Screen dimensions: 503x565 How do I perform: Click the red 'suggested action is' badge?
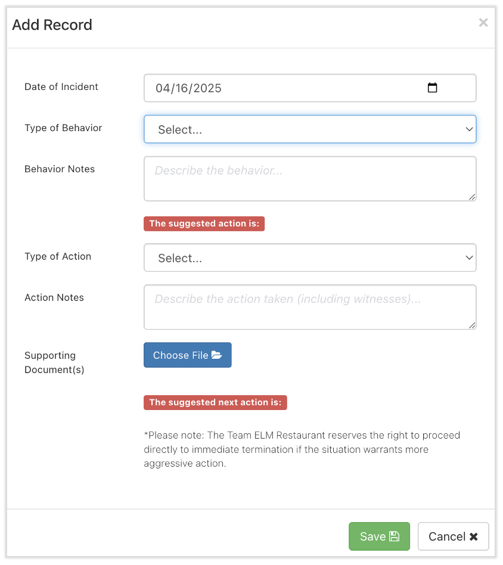[x=204, y=223]
